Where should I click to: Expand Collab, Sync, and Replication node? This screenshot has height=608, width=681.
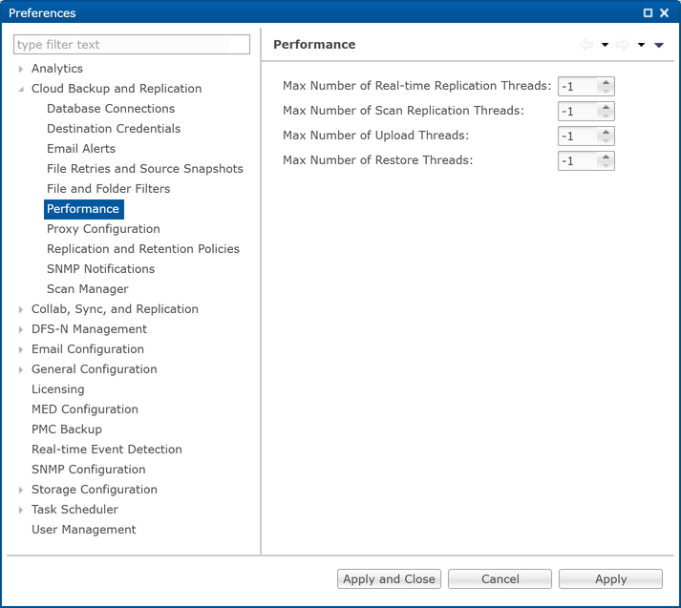pyautogui.click(x=20, y=309)
